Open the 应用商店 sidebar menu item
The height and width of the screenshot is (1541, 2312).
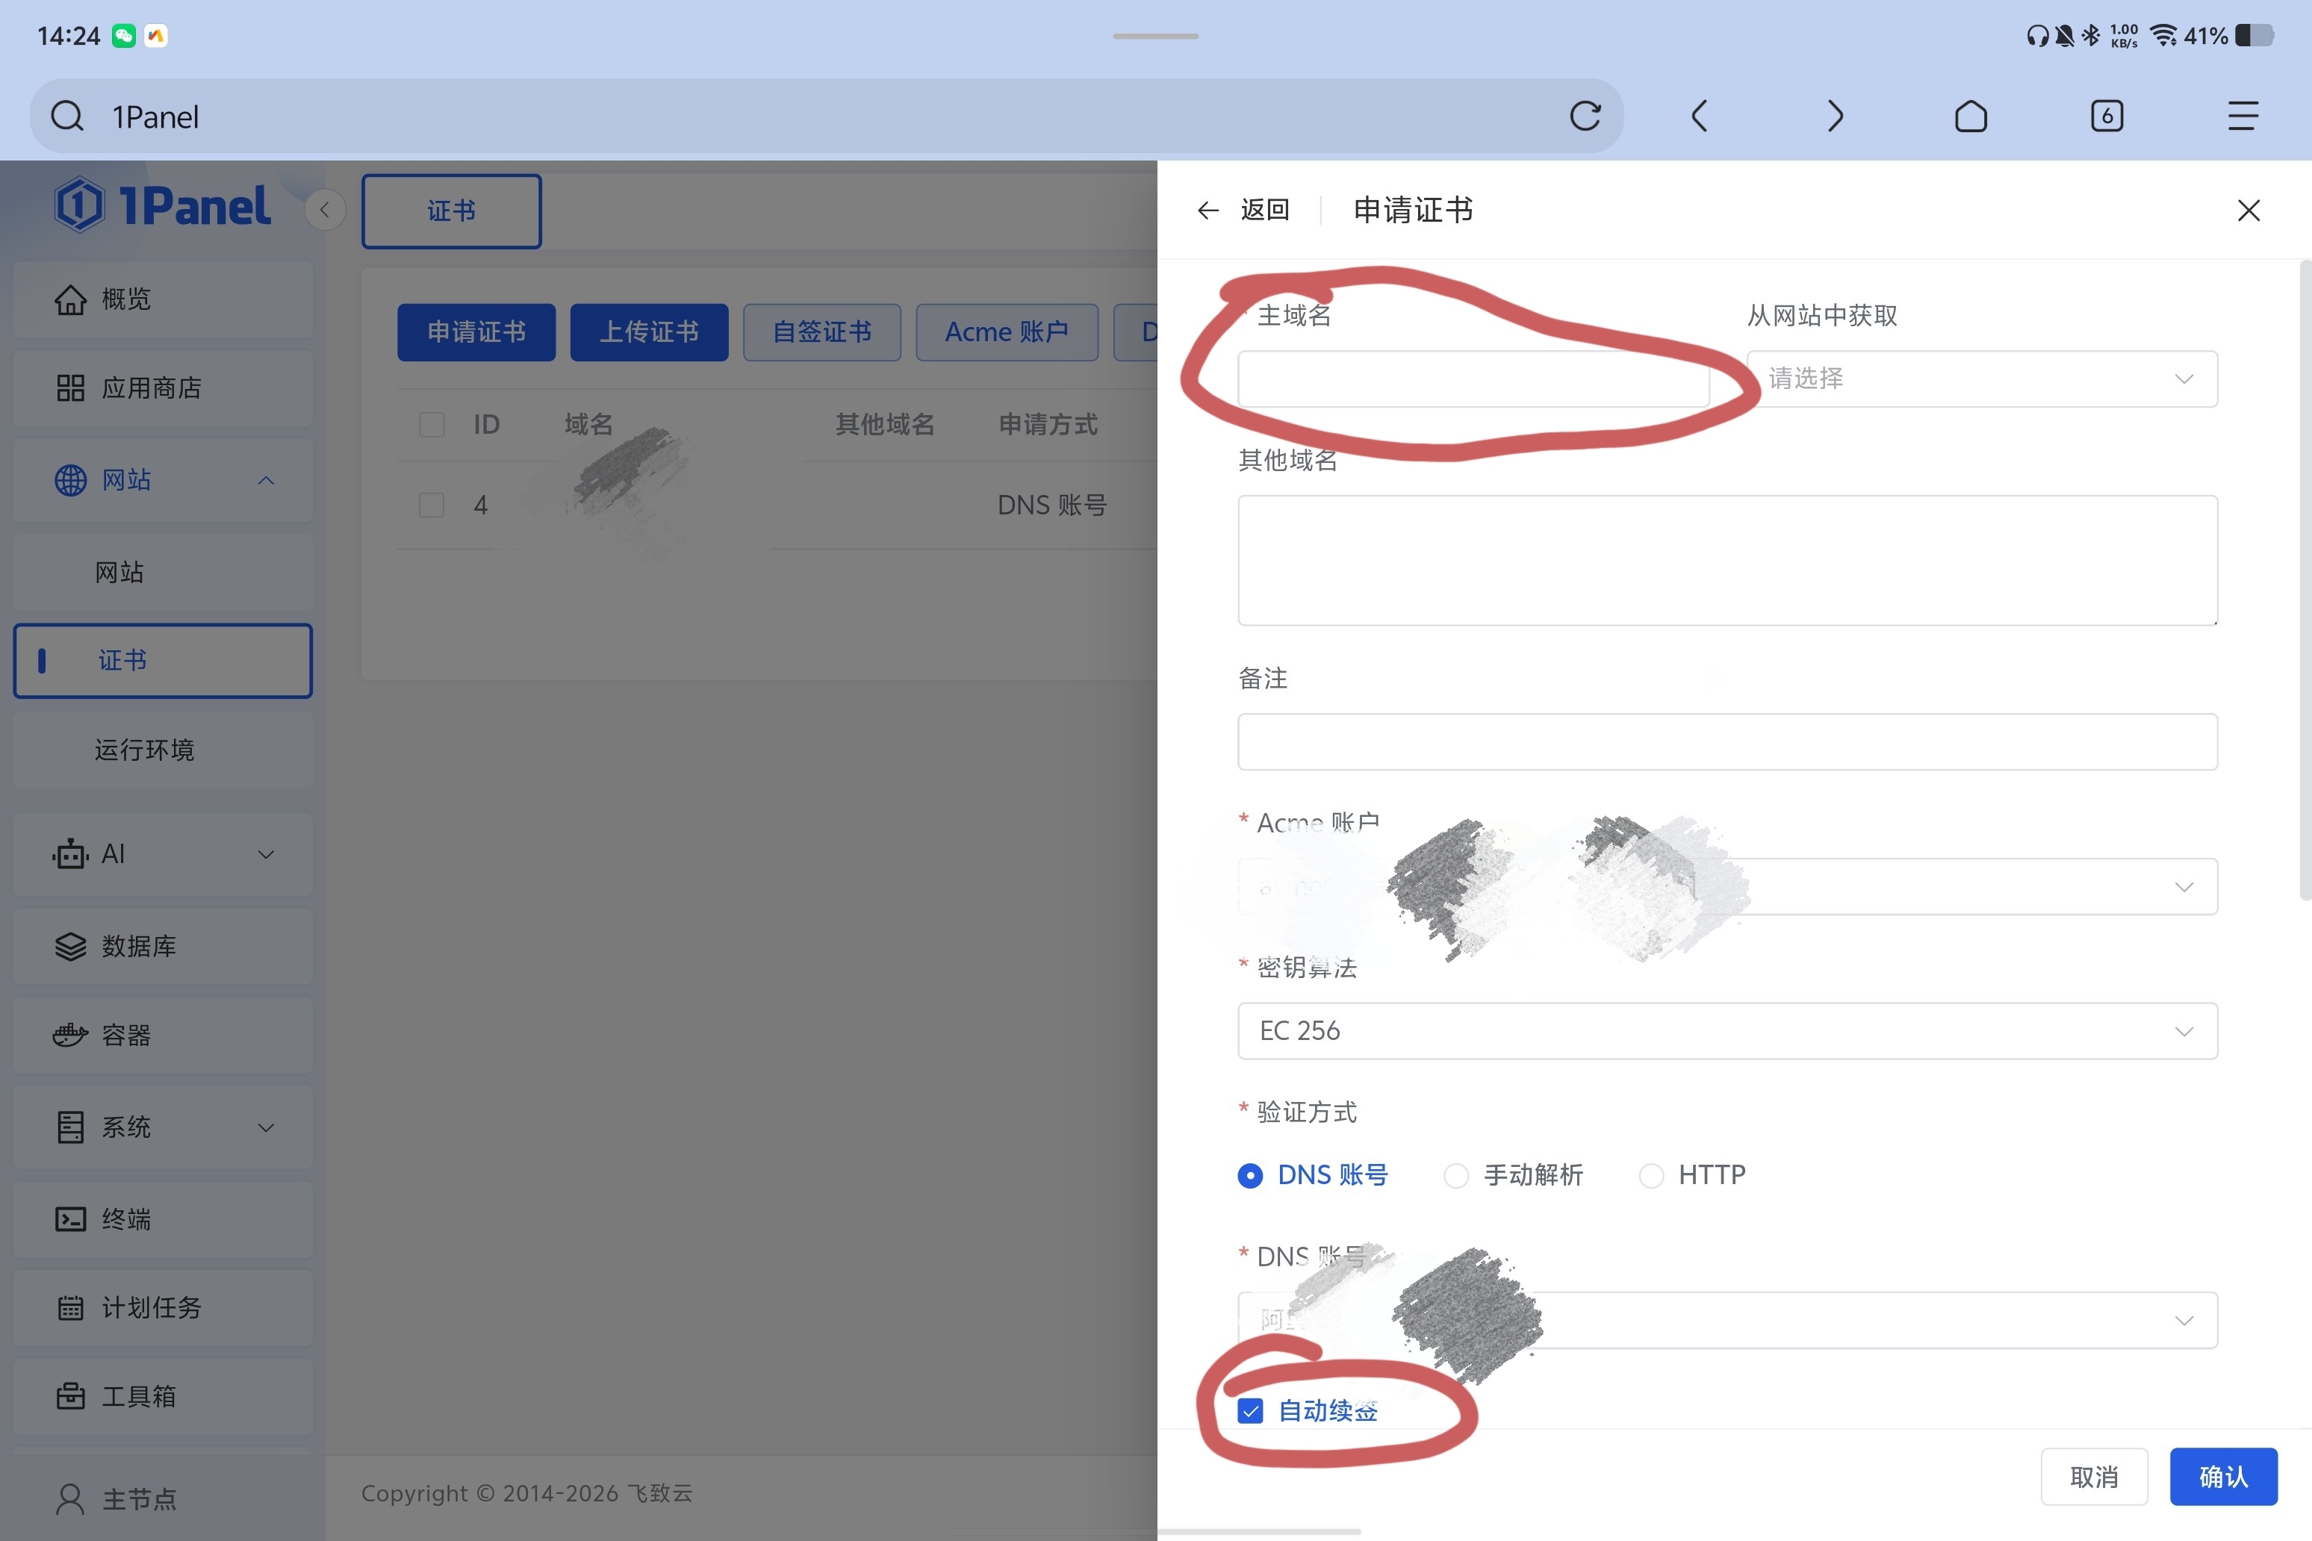pos(162,388)
